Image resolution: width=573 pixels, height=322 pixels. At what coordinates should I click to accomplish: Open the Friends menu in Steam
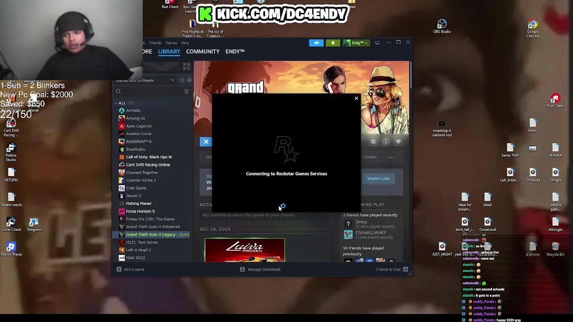[x=155, y=43]
